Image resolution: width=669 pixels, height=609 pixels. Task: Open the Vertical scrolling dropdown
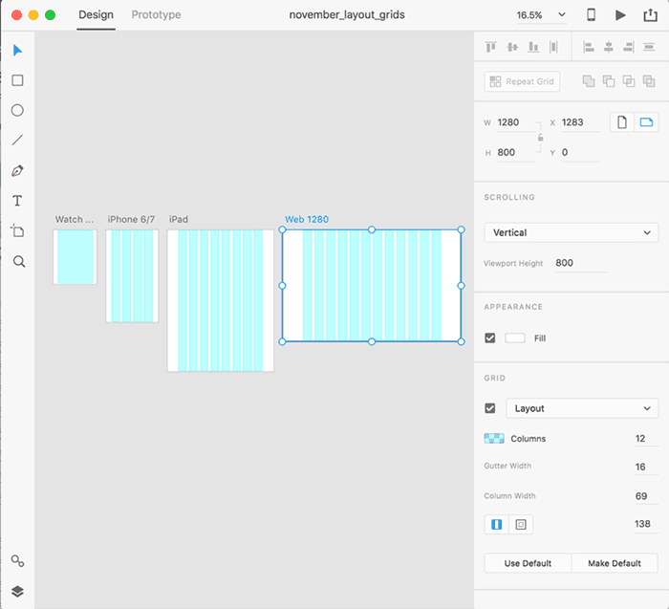(571, 232)
